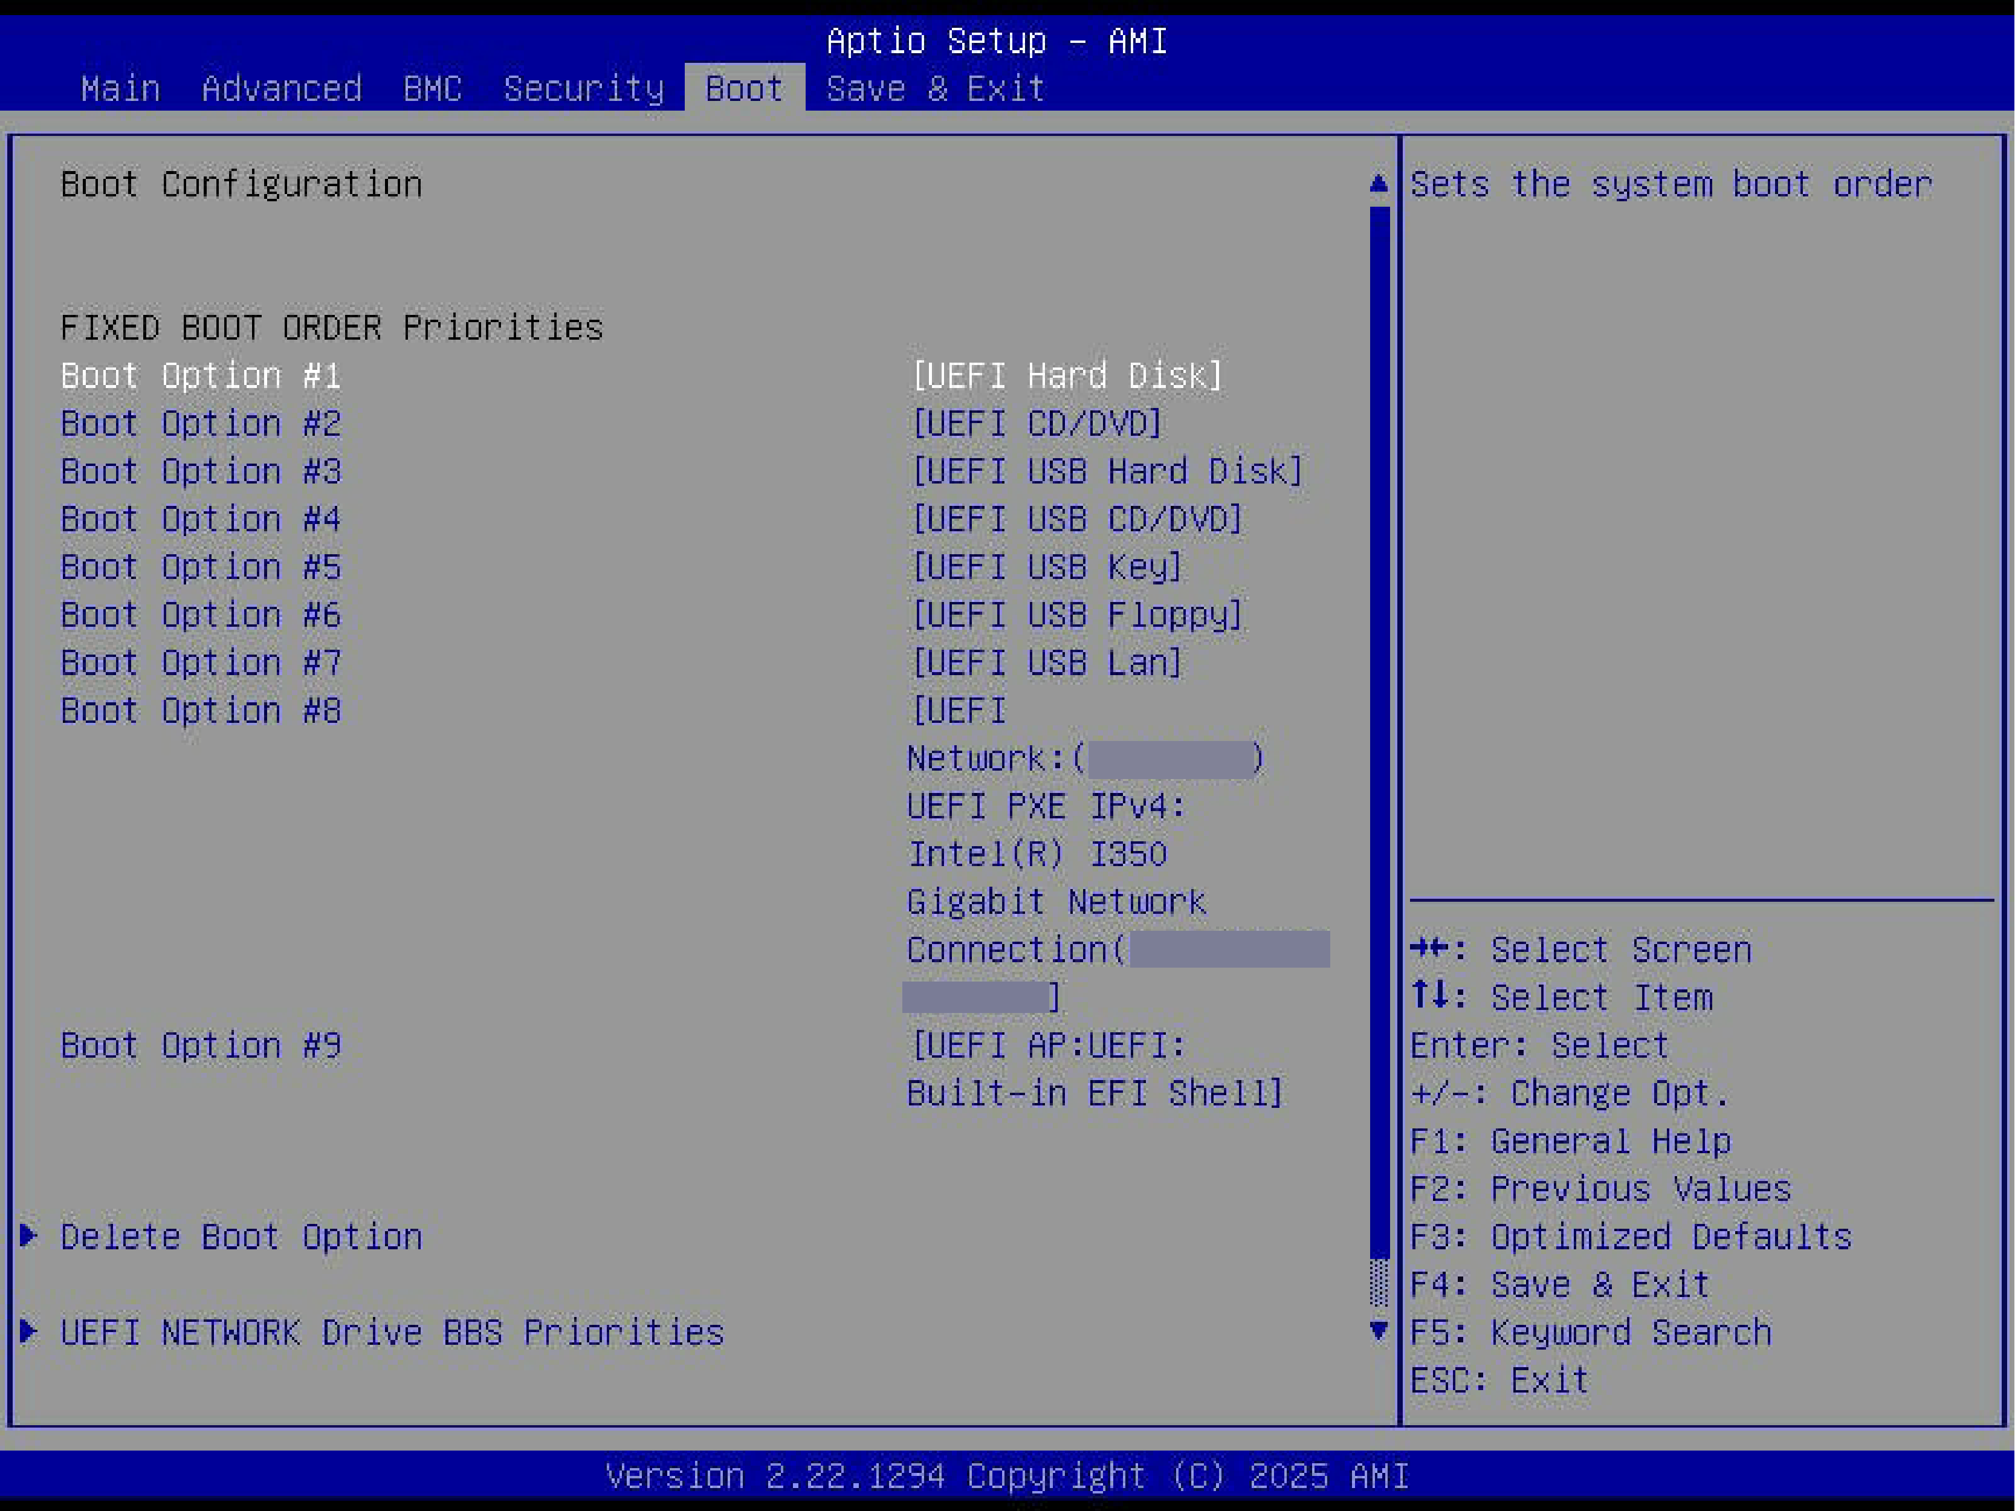Change the [UEFI Hard Disk] value
This screenshot has height=1511, width=2015.
click(x=1067, y=375)
